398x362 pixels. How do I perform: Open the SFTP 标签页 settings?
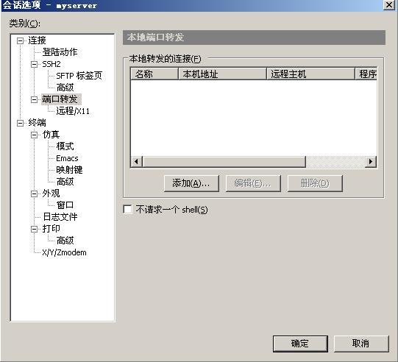79,76
